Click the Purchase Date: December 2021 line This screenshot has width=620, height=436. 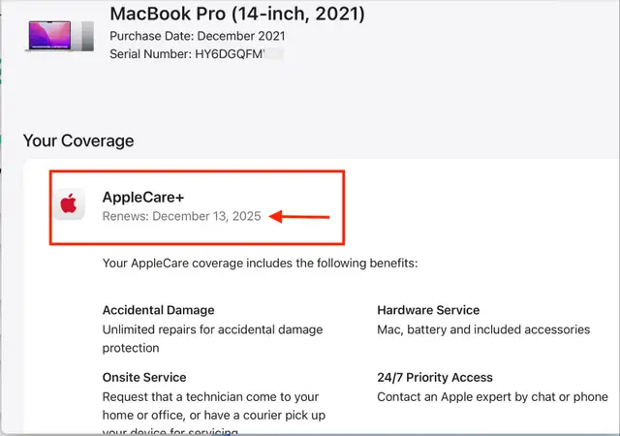(x=198, y=36)
